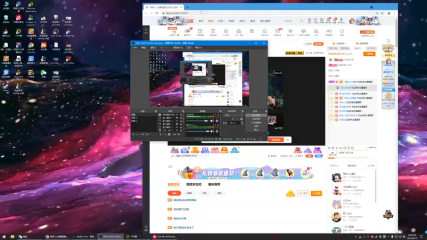
Task: Click the gift box icon in the Douyu streamer toolbar
Action: click(251, 31)
